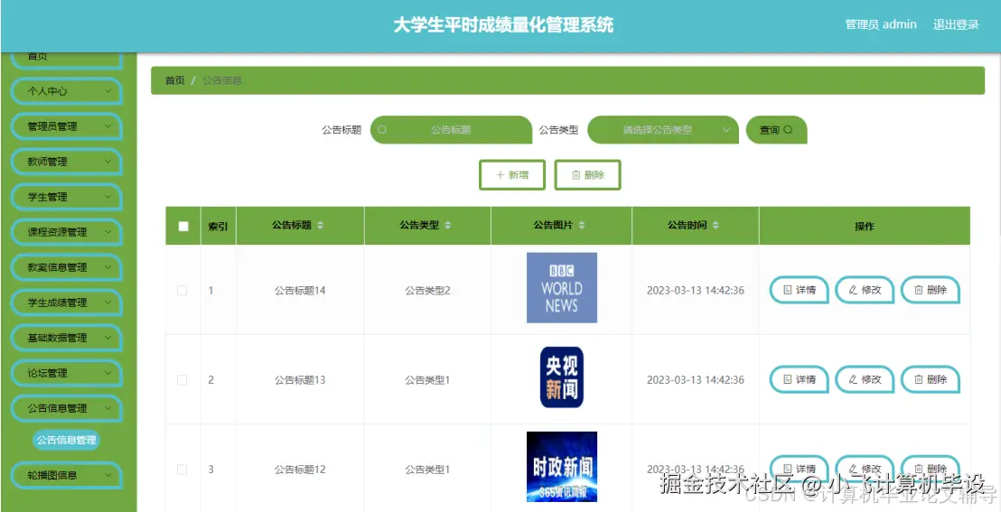Open the 请选择公告类型 dropdown
Screen dimensions: 1001x512
[x=662, y=130]
